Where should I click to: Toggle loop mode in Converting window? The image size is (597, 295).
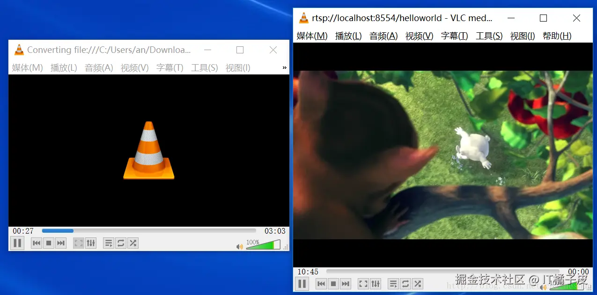click(x=121, y=243)
